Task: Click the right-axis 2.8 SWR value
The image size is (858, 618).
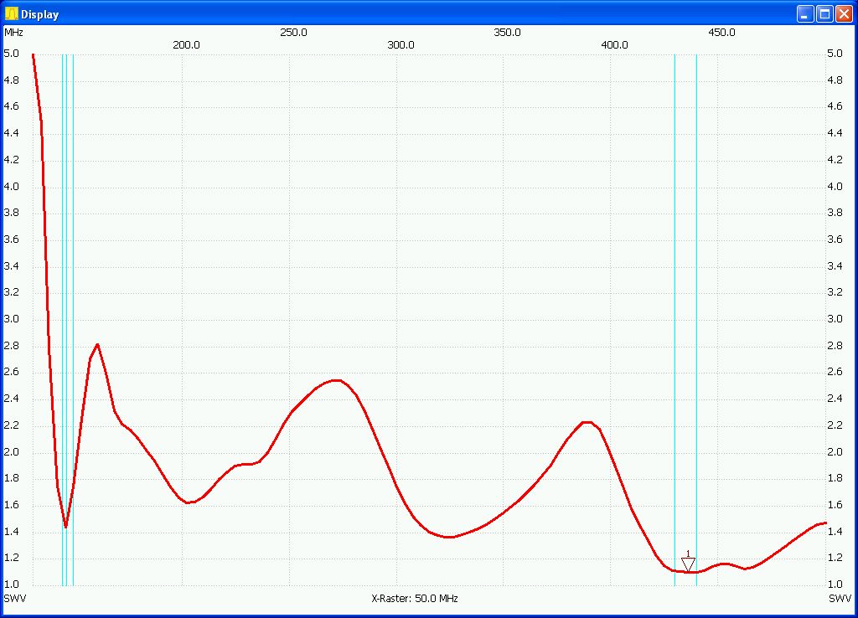Action: pyautogui.click(x=835, y=346)
